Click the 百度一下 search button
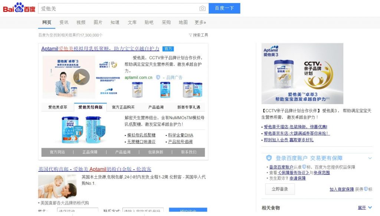 (225, 8)
